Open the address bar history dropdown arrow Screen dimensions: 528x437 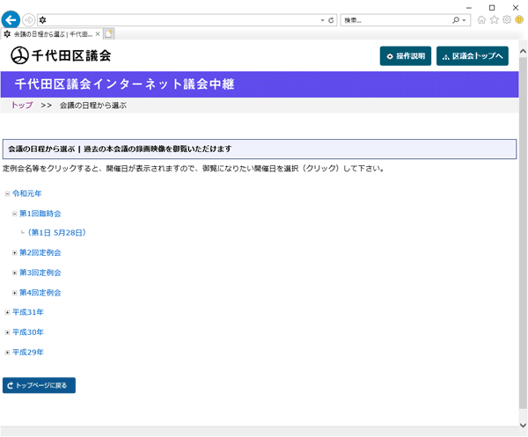[322, 20]
